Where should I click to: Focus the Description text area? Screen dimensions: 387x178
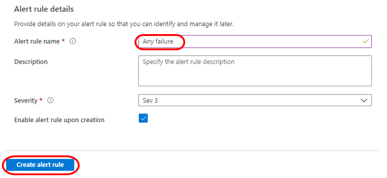coord(255,71)
